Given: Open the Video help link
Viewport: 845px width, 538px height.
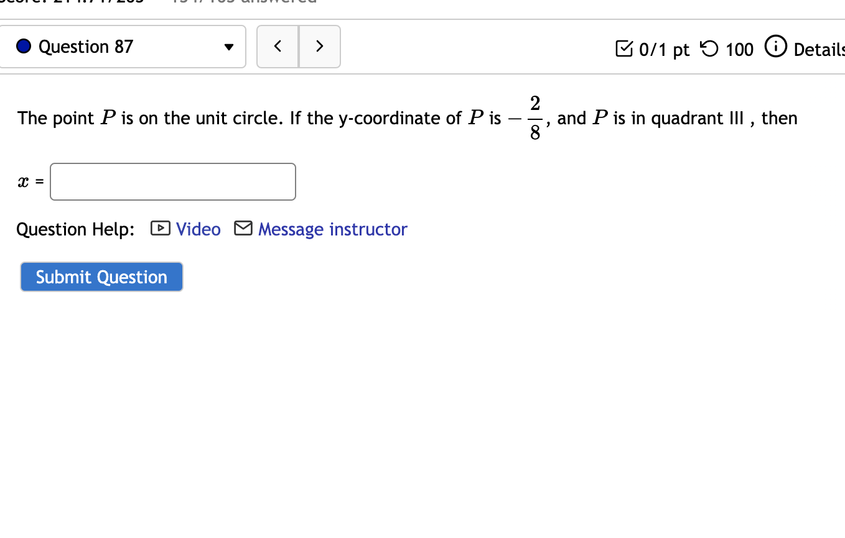Looking at the screenshot, I should tap(198, 229).
